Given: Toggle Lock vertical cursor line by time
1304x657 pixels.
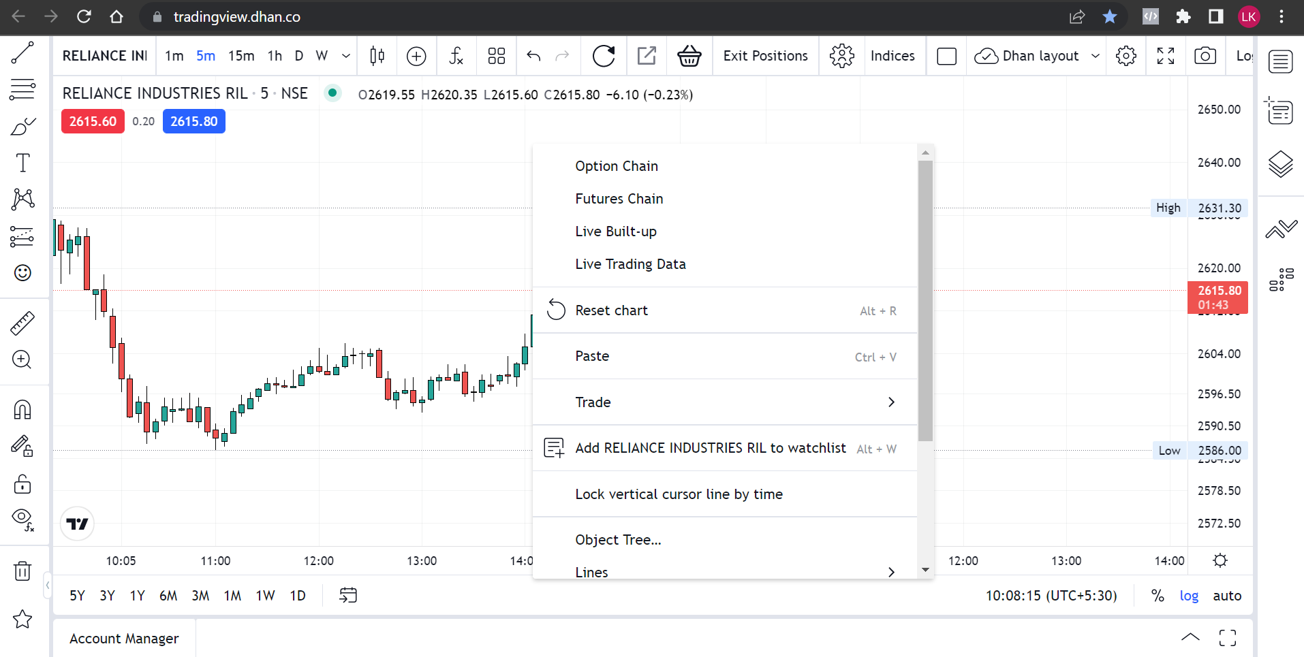Looking at the screenshot, I should [x=725, y=494].
